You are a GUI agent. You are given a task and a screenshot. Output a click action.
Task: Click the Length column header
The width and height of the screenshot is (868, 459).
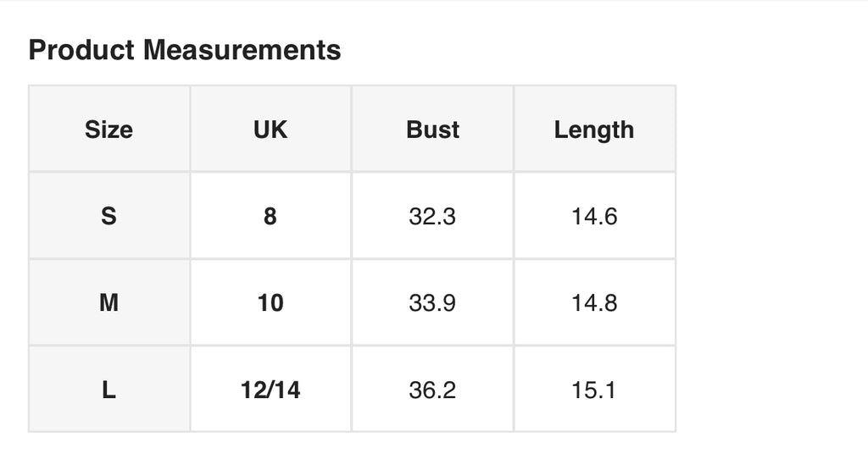coord(594,130)
